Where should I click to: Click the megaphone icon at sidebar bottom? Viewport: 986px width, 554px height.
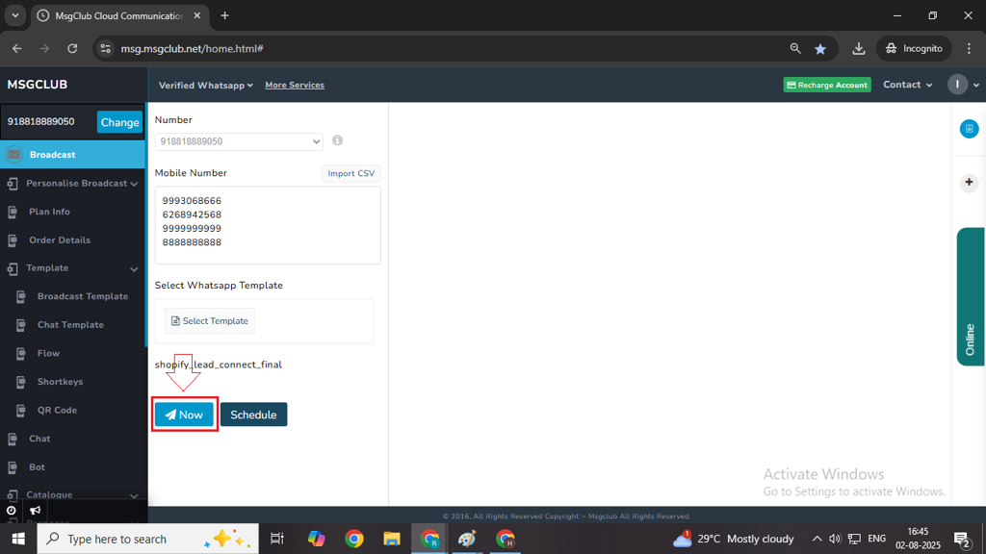(36, 510)
